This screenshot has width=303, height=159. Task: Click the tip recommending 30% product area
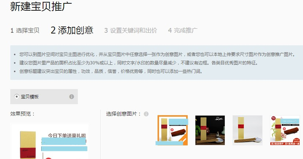(138, 63)
